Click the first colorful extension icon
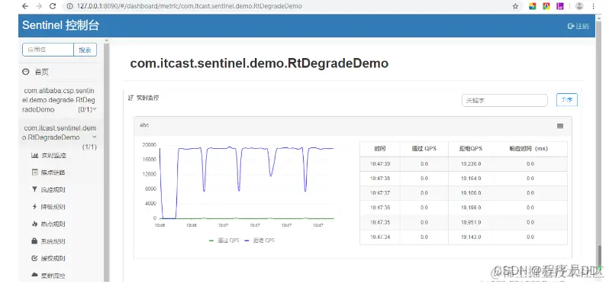Image resolution: width=609 pixels, height=284 pixels. coord(533,6)
